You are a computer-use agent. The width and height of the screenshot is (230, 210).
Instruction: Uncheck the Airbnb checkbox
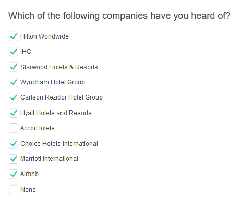(14, 174)
